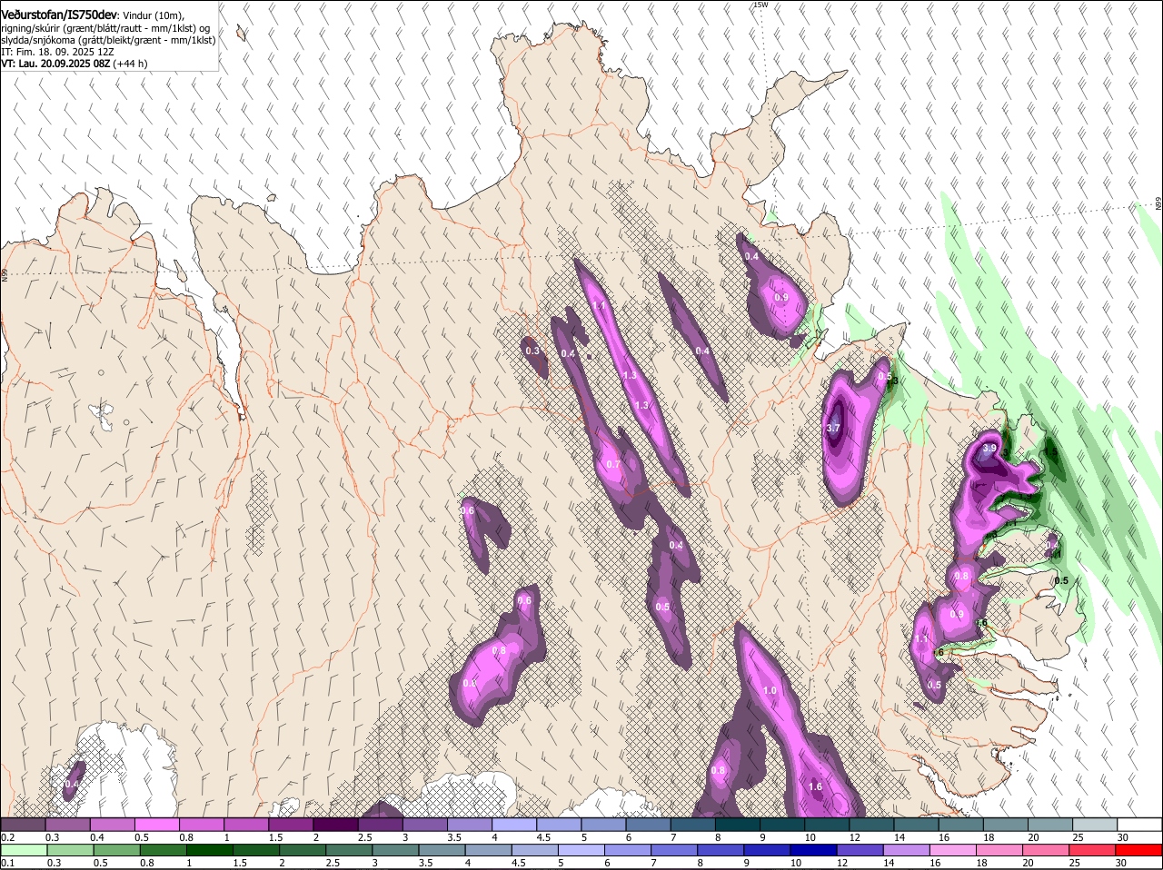The image size is (1163, 870).
Task: Pick the 0.4 swatch in upper purple legend
Action: click(112, 825)
